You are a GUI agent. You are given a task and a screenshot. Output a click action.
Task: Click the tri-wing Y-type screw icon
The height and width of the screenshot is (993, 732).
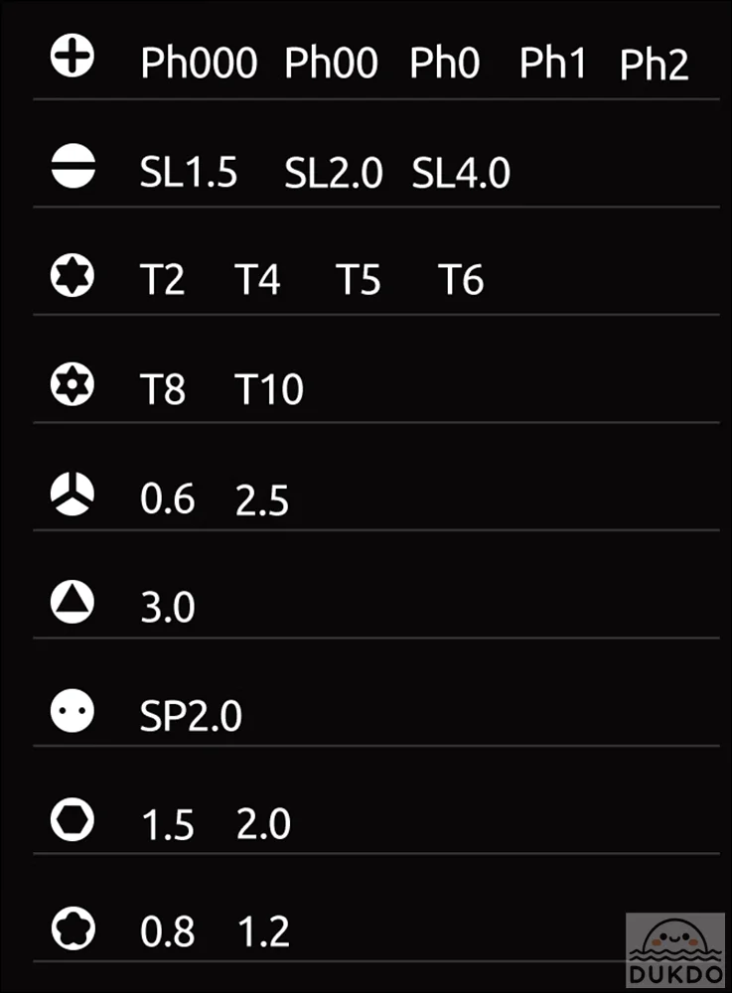coord(73,494)
